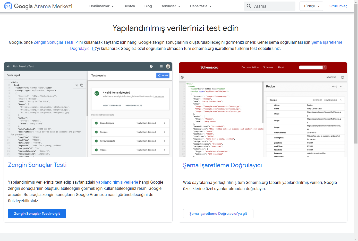Follow yapılandırılmış verilerle link
Screen dimensions: 358x241
117,182
